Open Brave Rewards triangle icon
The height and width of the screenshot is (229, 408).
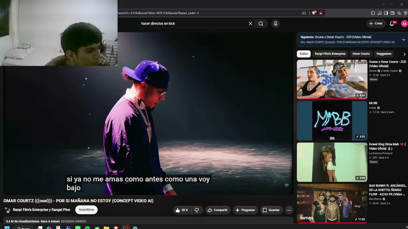(x=321, y=13)
